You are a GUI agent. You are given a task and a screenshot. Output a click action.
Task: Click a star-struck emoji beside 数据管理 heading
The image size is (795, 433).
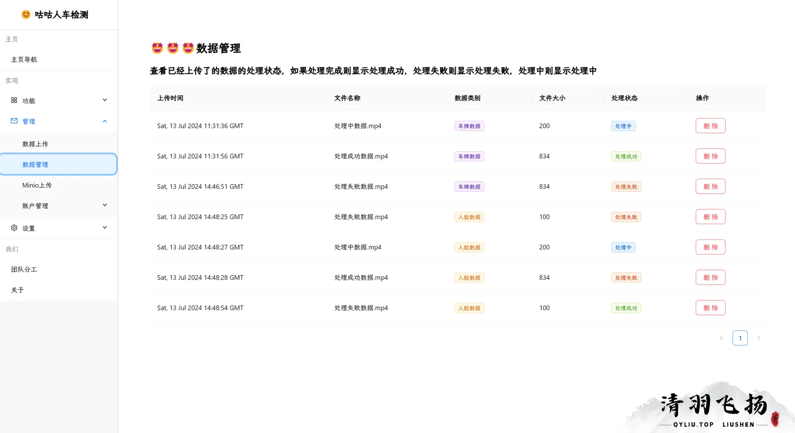[157, 48]
